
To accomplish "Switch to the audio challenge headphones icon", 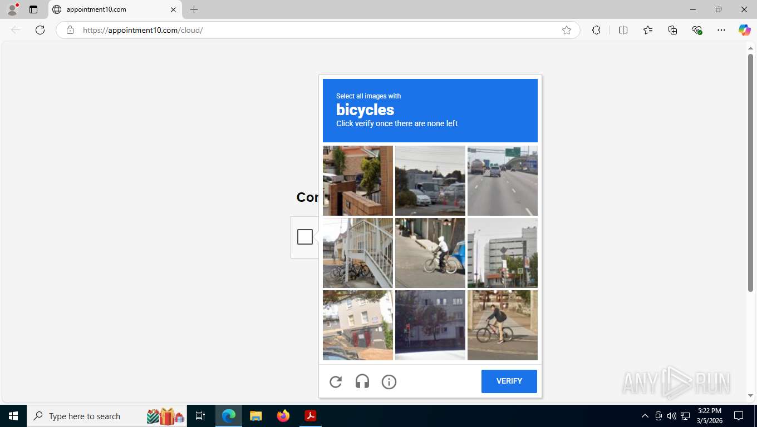I will pyautogui.click(x=362, y=381).
